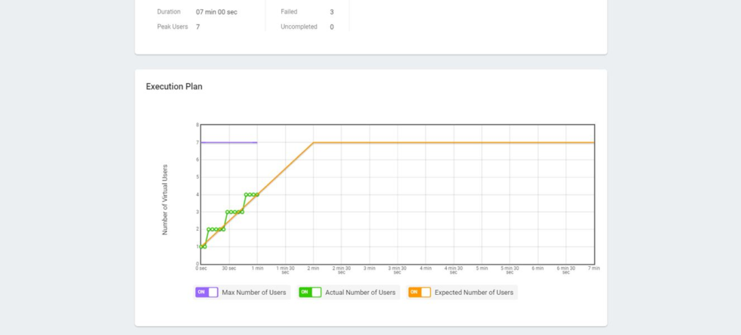Screen dimensions: 741x335
Task: Click the Max Number of Users legend label
Action: click(x=254, y=293)
